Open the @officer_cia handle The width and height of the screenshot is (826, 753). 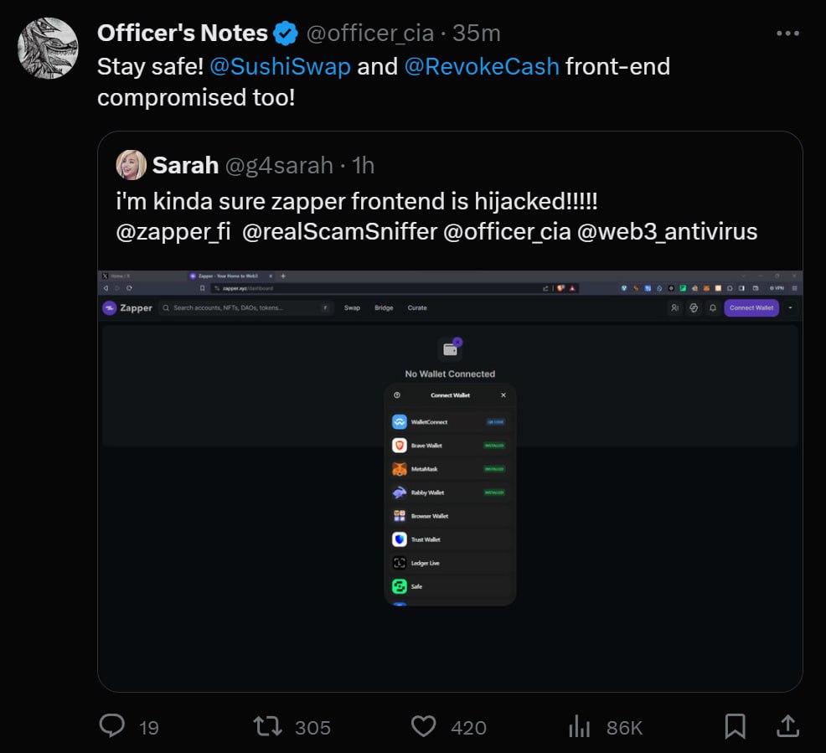pyautogui.click(x=369, y=34)
